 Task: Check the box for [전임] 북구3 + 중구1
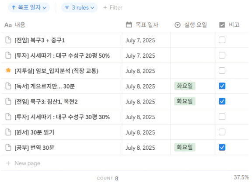pos(222,40)
